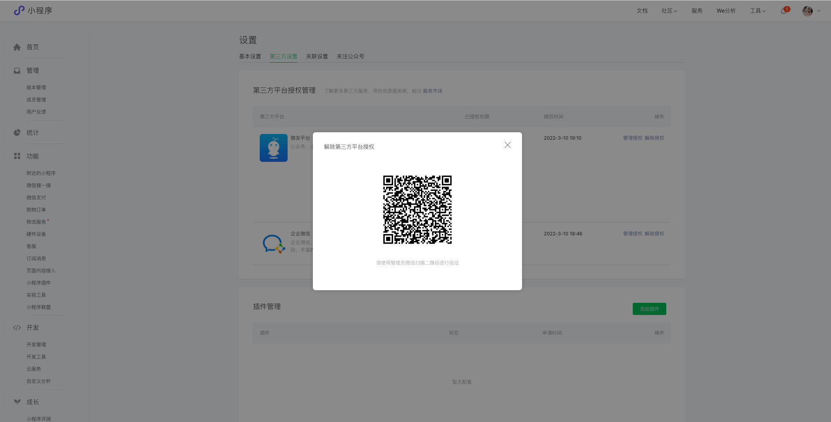
Task: Click 解除授权 for 企业微信
Action: coord(655,234)
